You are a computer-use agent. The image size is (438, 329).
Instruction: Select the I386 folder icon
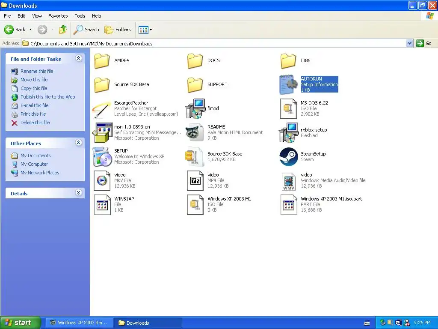[x=288, y=60]
